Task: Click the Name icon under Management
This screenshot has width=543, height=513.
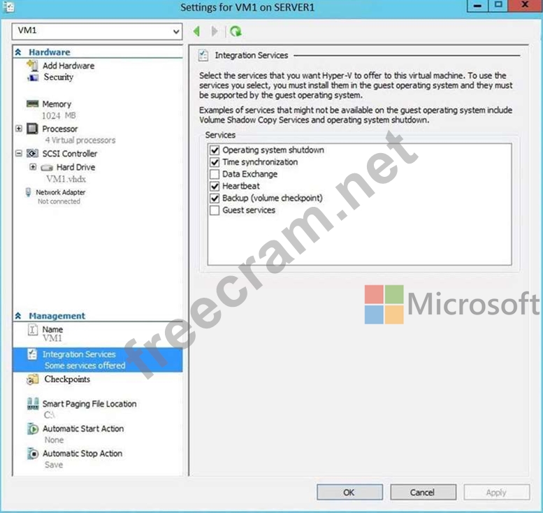Action: point(33,329)
